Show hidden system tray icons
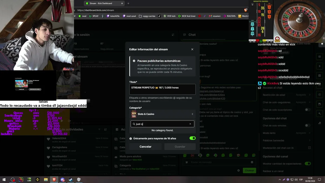Viewport: 325px width, 183px height. click(x=280, y=180)
